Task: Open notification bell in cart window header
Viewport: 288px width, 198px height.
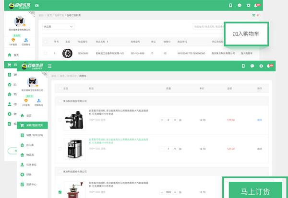Action: [268, 66]
